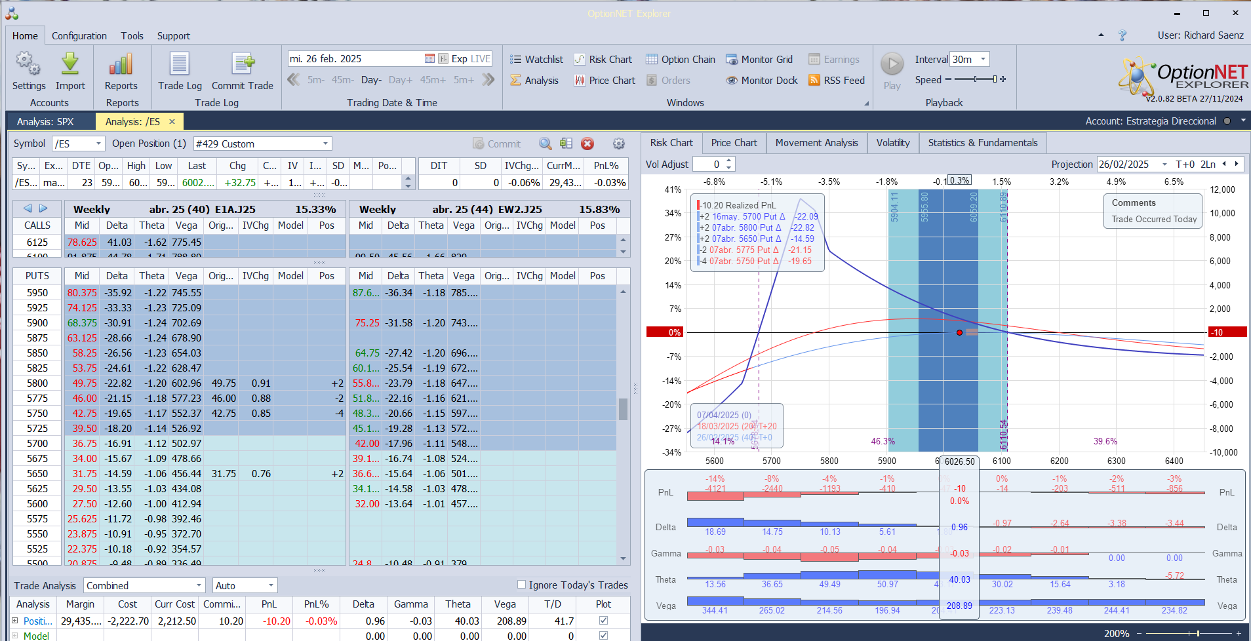Step forward 5 minutes with 5m+

(464, 80)
